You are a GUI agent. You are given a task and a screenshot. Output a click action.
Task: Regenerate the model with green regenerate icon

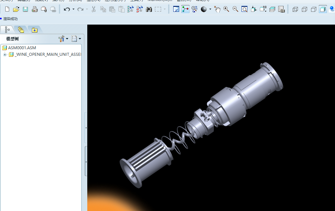[130, 9]
